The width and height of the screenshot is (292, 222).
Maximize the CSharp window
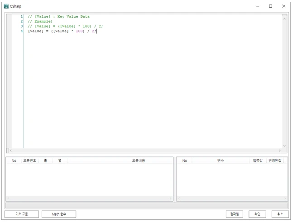click(x=270, y=6)
